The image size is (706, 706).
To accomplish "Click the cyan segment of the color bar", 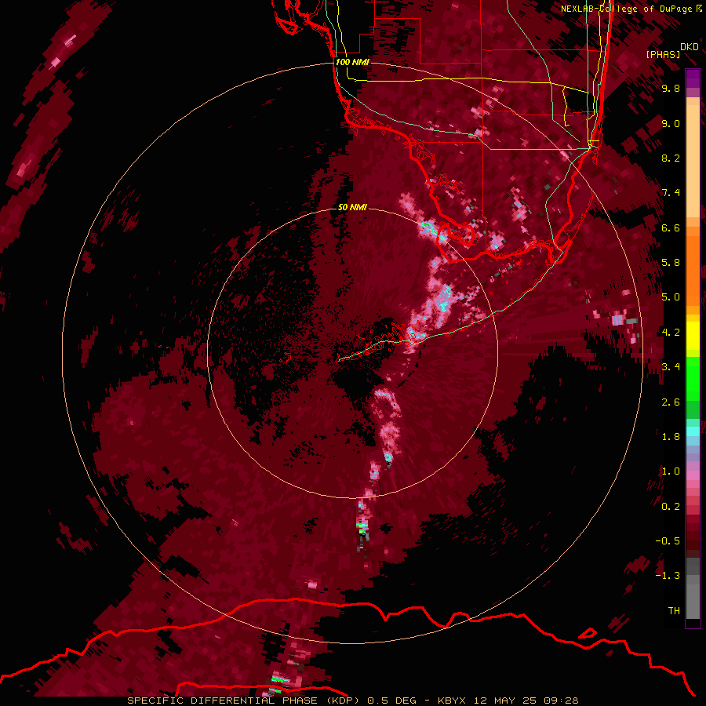I will (693, 431).
